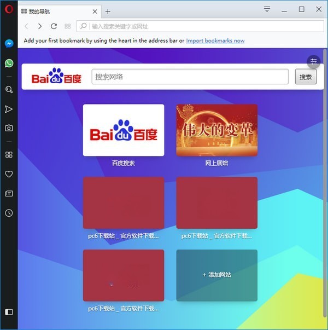Click the magnifier icon in the address bar

pos(84,26)
